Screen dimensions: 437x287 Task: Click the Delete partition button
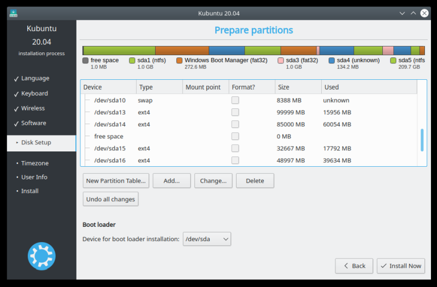(x=255, y=181)
